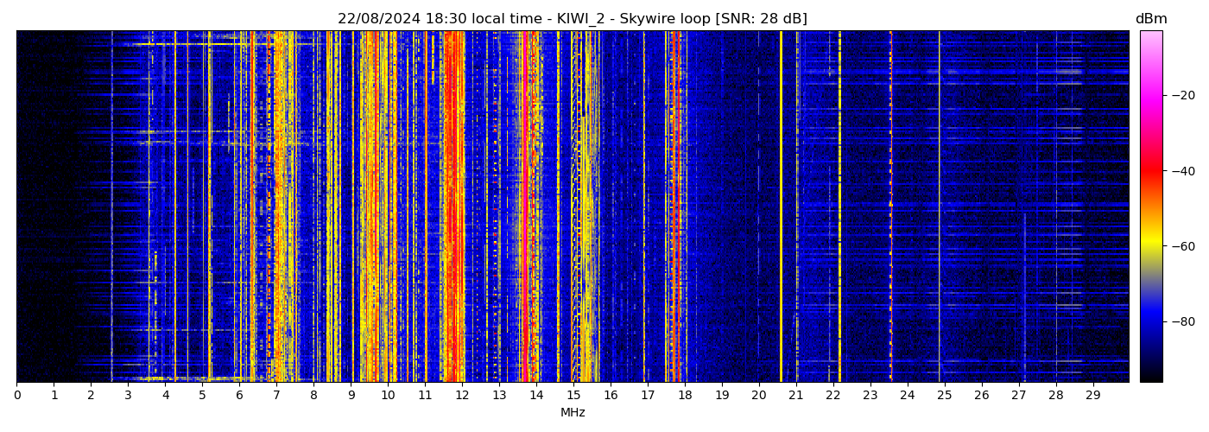Click the yellow vertical line at 20.6 MHz
The width and height of the screenshot is (1209, 432).
point(781,207)
